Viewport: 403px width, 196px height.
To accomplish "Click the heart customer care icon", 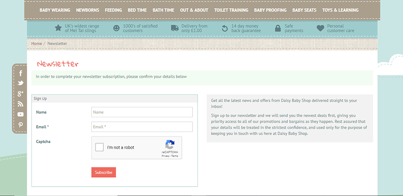I will tap(320, 28).
